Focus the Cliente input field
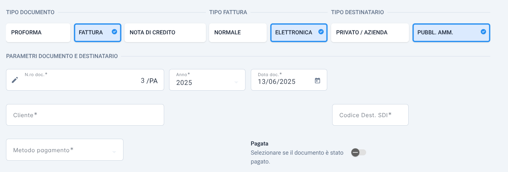This screenshot has width=508, height=172. click(85, 115)
